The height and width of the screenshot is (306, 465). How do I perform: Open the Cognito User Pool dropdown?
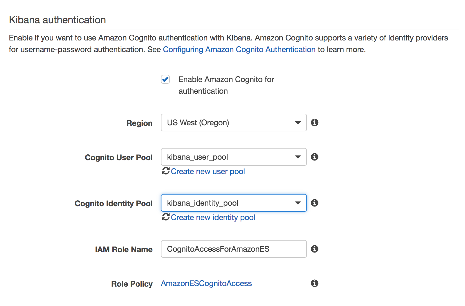coord(234,157)
